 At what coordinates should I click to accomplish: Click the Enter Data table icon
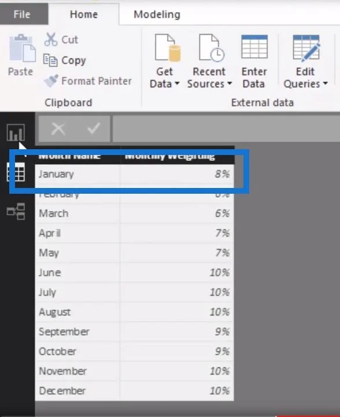pyautogui.click(x=254, y=46)
